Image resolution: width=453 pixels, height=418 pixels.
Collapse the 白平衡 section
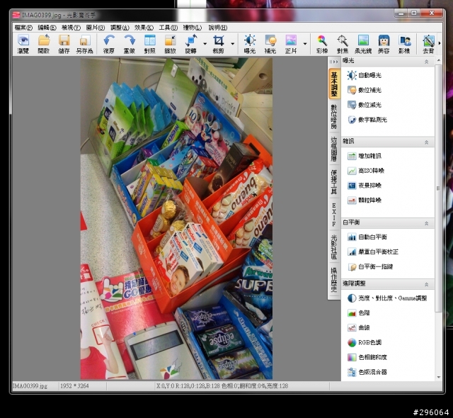tap(426, 223)
